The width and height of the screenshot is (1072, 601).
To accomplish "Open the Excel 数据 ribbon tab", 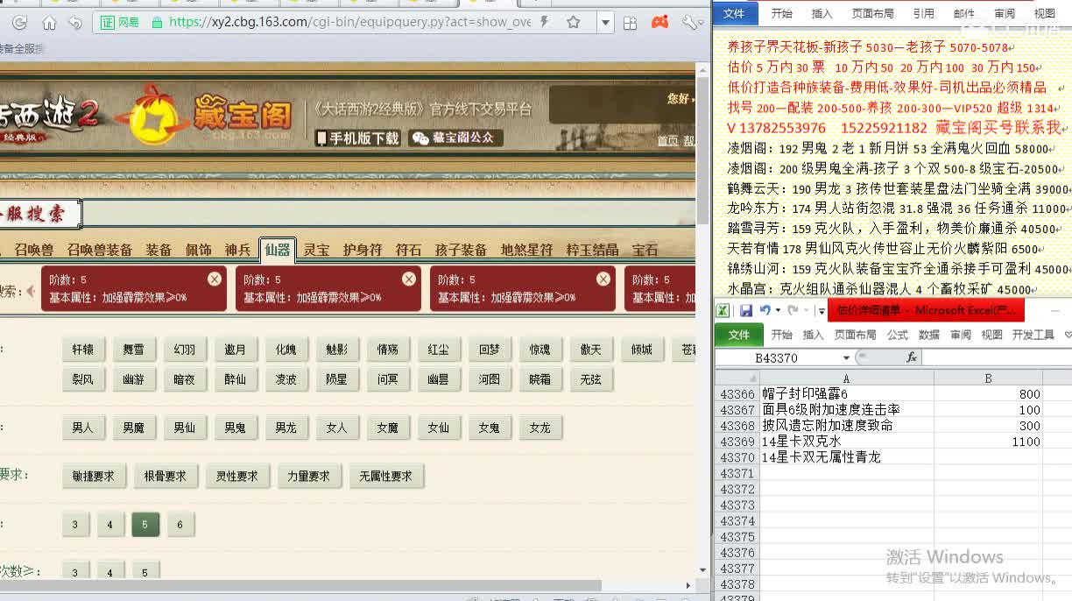I will pyautogui.click(x=928, y=335).
